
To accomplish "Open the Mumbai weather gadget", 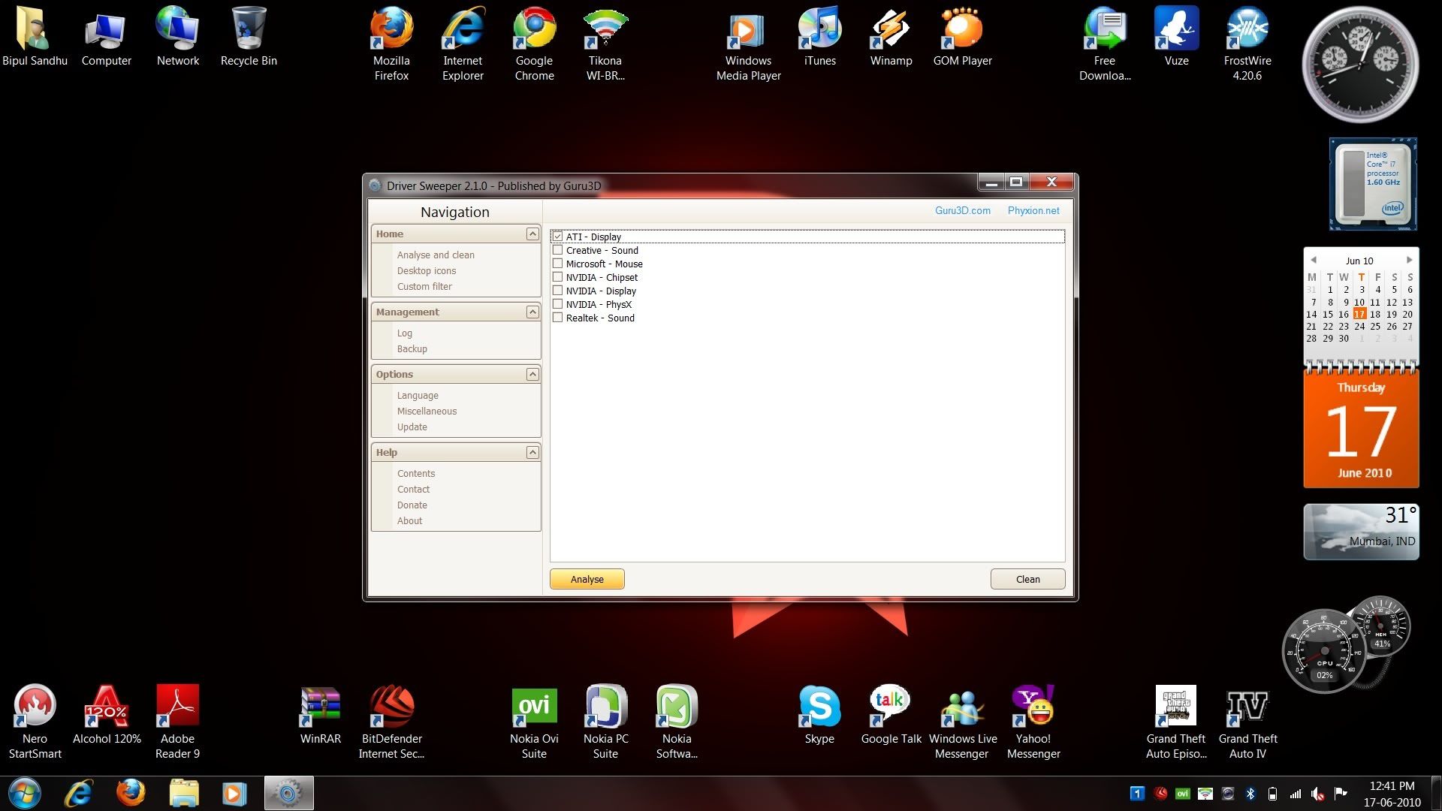I will [1361, 532].
